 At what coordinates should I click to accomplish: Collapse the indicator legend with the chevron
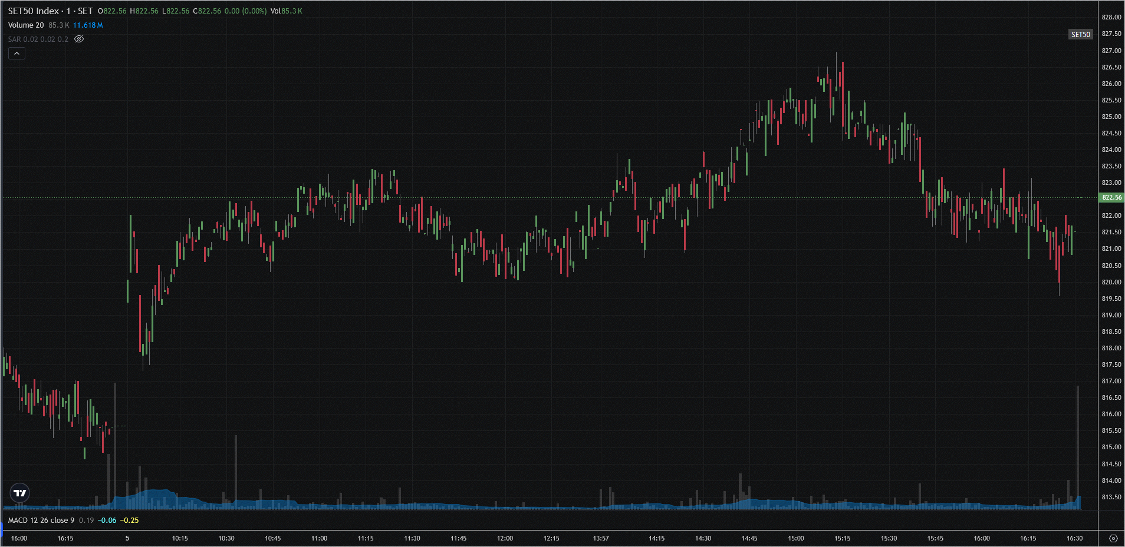pos(17,54)
